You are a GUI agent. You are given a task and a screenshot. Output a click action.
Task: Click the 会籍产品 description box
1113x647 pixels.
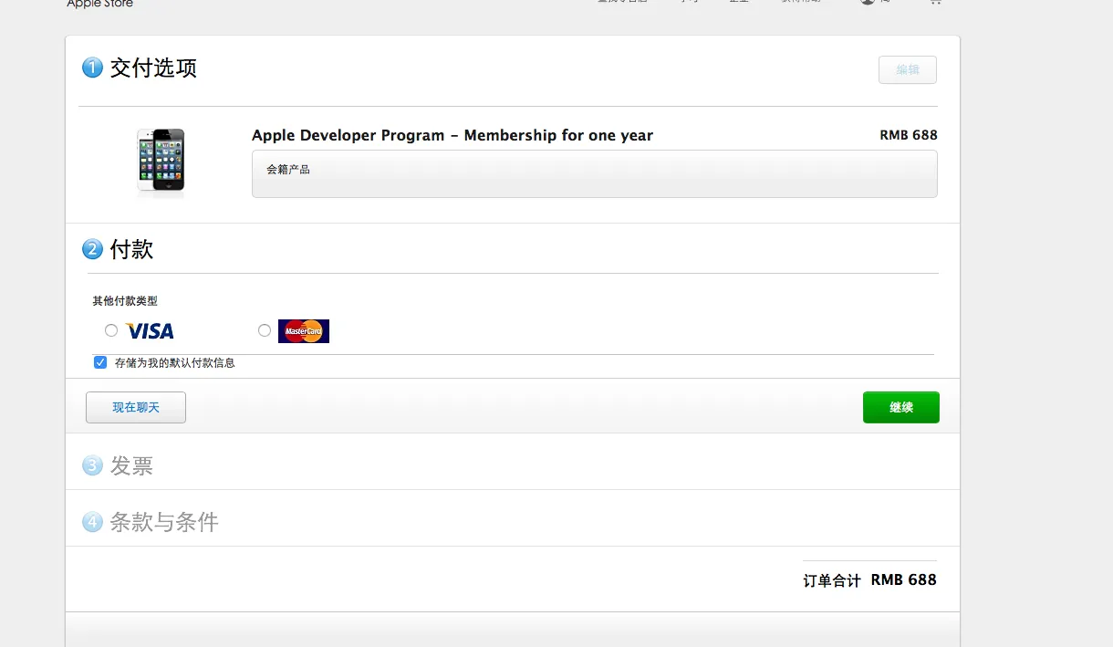point(595,173)
